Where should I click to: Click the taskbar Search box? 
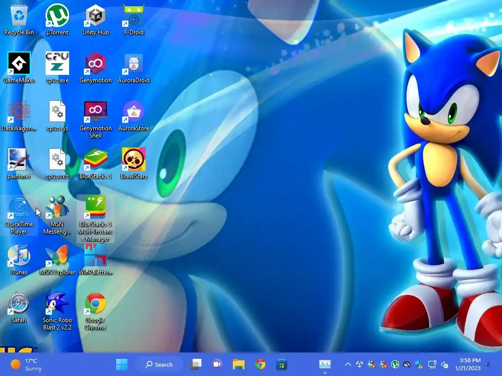(x=159, y=364)
